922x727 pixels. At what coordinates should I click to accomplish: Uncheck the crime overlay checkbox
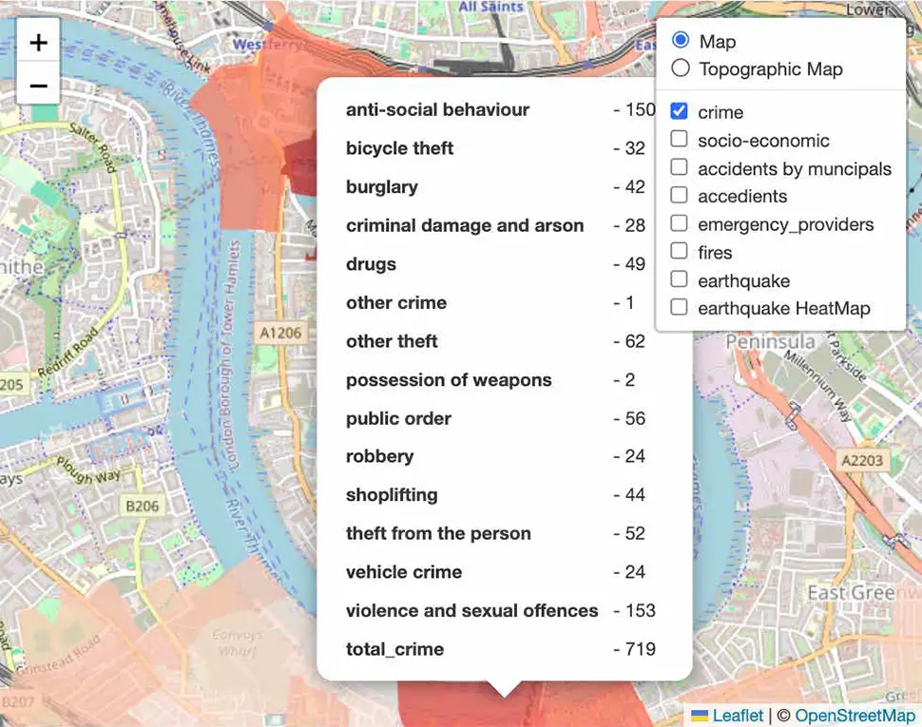pyautogui.click(x=679, y=110)
